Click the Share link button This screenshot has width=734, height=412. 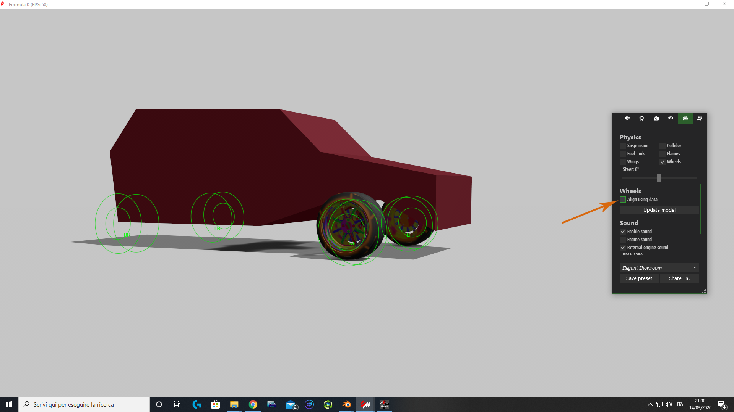coord(680,278)
